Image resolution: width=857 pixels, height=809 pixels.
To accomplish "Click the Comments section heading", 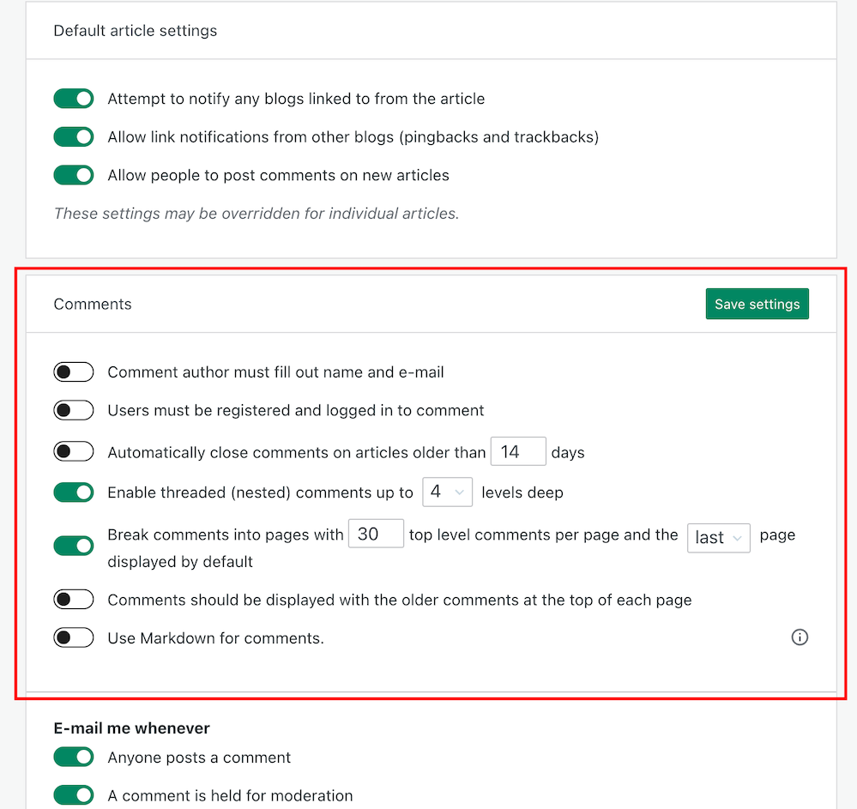I will coord(93,304).
